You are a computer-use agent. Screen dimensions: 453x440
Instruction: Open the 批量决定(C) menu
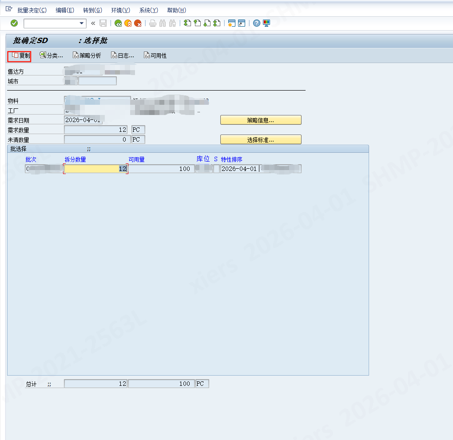[x=32, y=10]
